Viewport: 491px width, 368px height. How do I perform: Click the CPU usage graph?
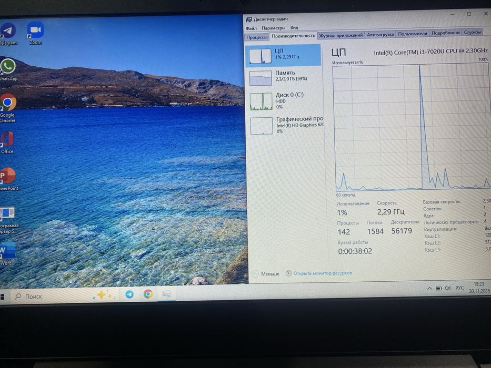(412, 127)
